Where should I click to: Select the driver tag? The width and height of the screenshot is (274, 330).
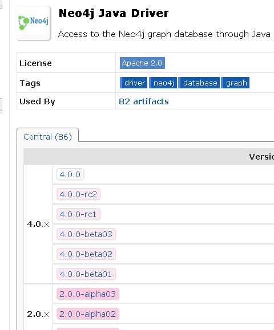tap(134, 83)
